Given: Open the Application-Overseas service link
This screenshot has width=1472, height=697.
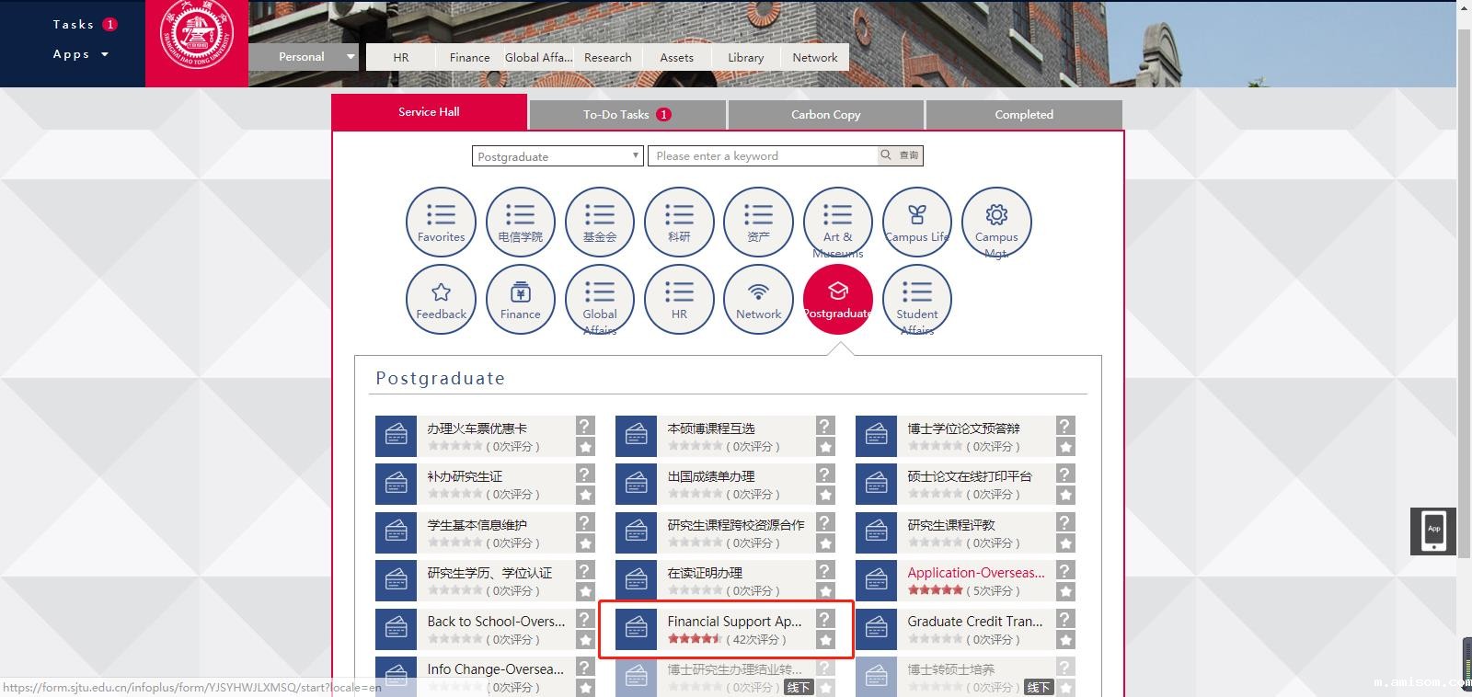Looking at the screenshot, I should pos(975,572).
